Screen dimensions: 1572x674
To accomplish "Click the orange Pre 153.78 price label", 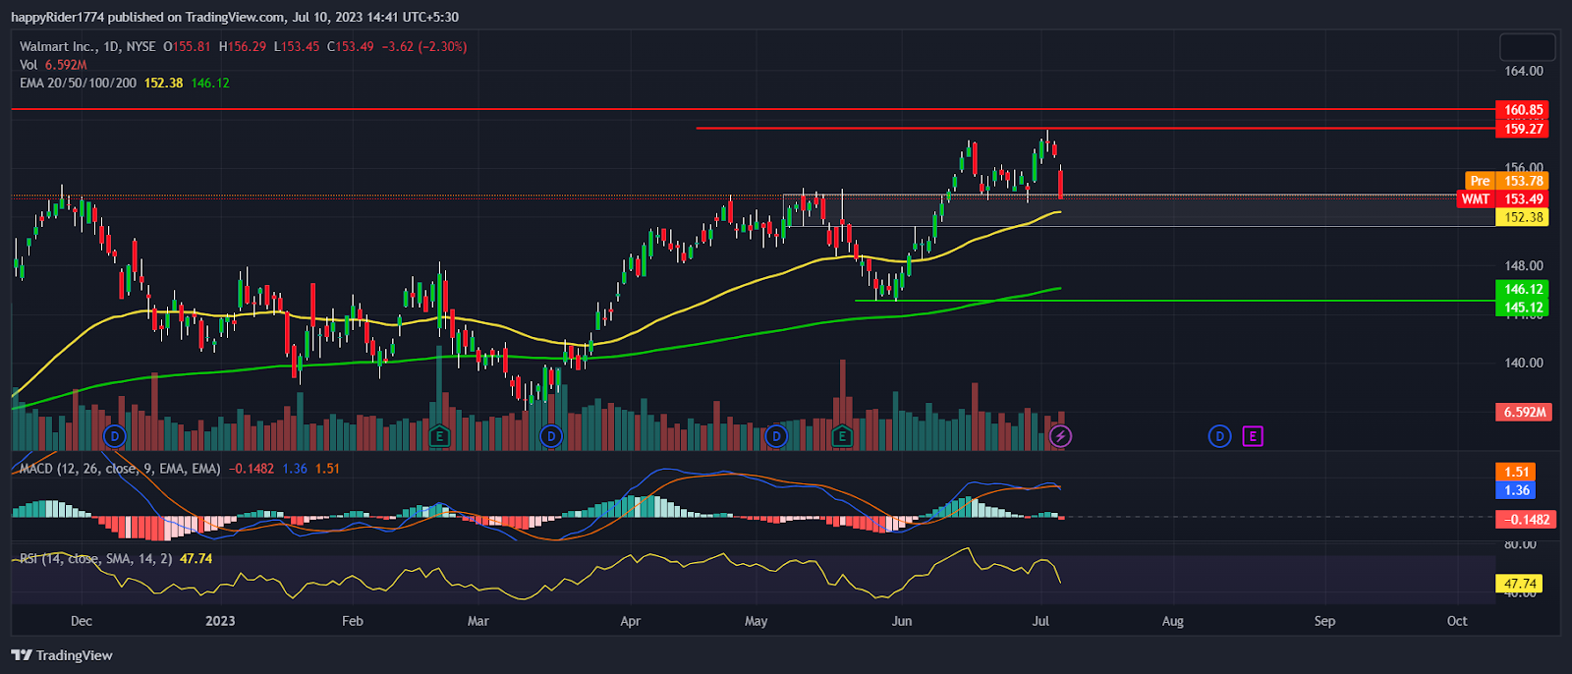I will pos(1507,181).
